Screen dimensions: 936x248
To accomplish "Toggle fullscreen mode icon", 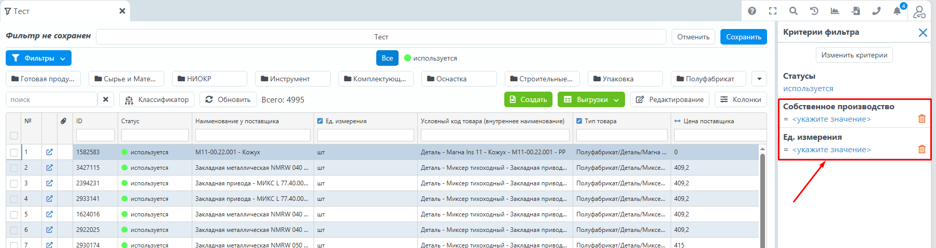I will 773,11.
